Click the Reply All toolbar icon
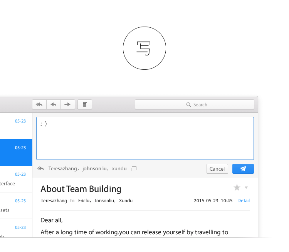 [39, 104]
